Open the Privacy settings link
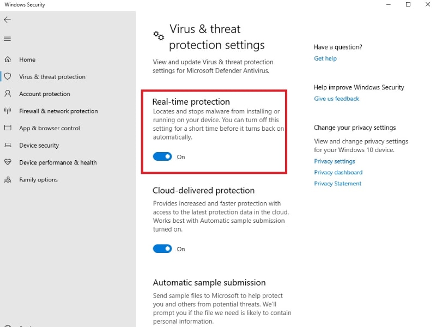The image size is (436, 327). click(334, 161)
